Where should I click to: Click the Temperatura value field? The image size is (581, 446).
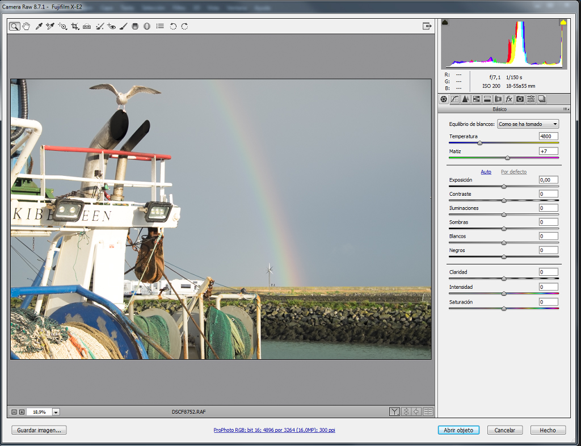point(549,136)
